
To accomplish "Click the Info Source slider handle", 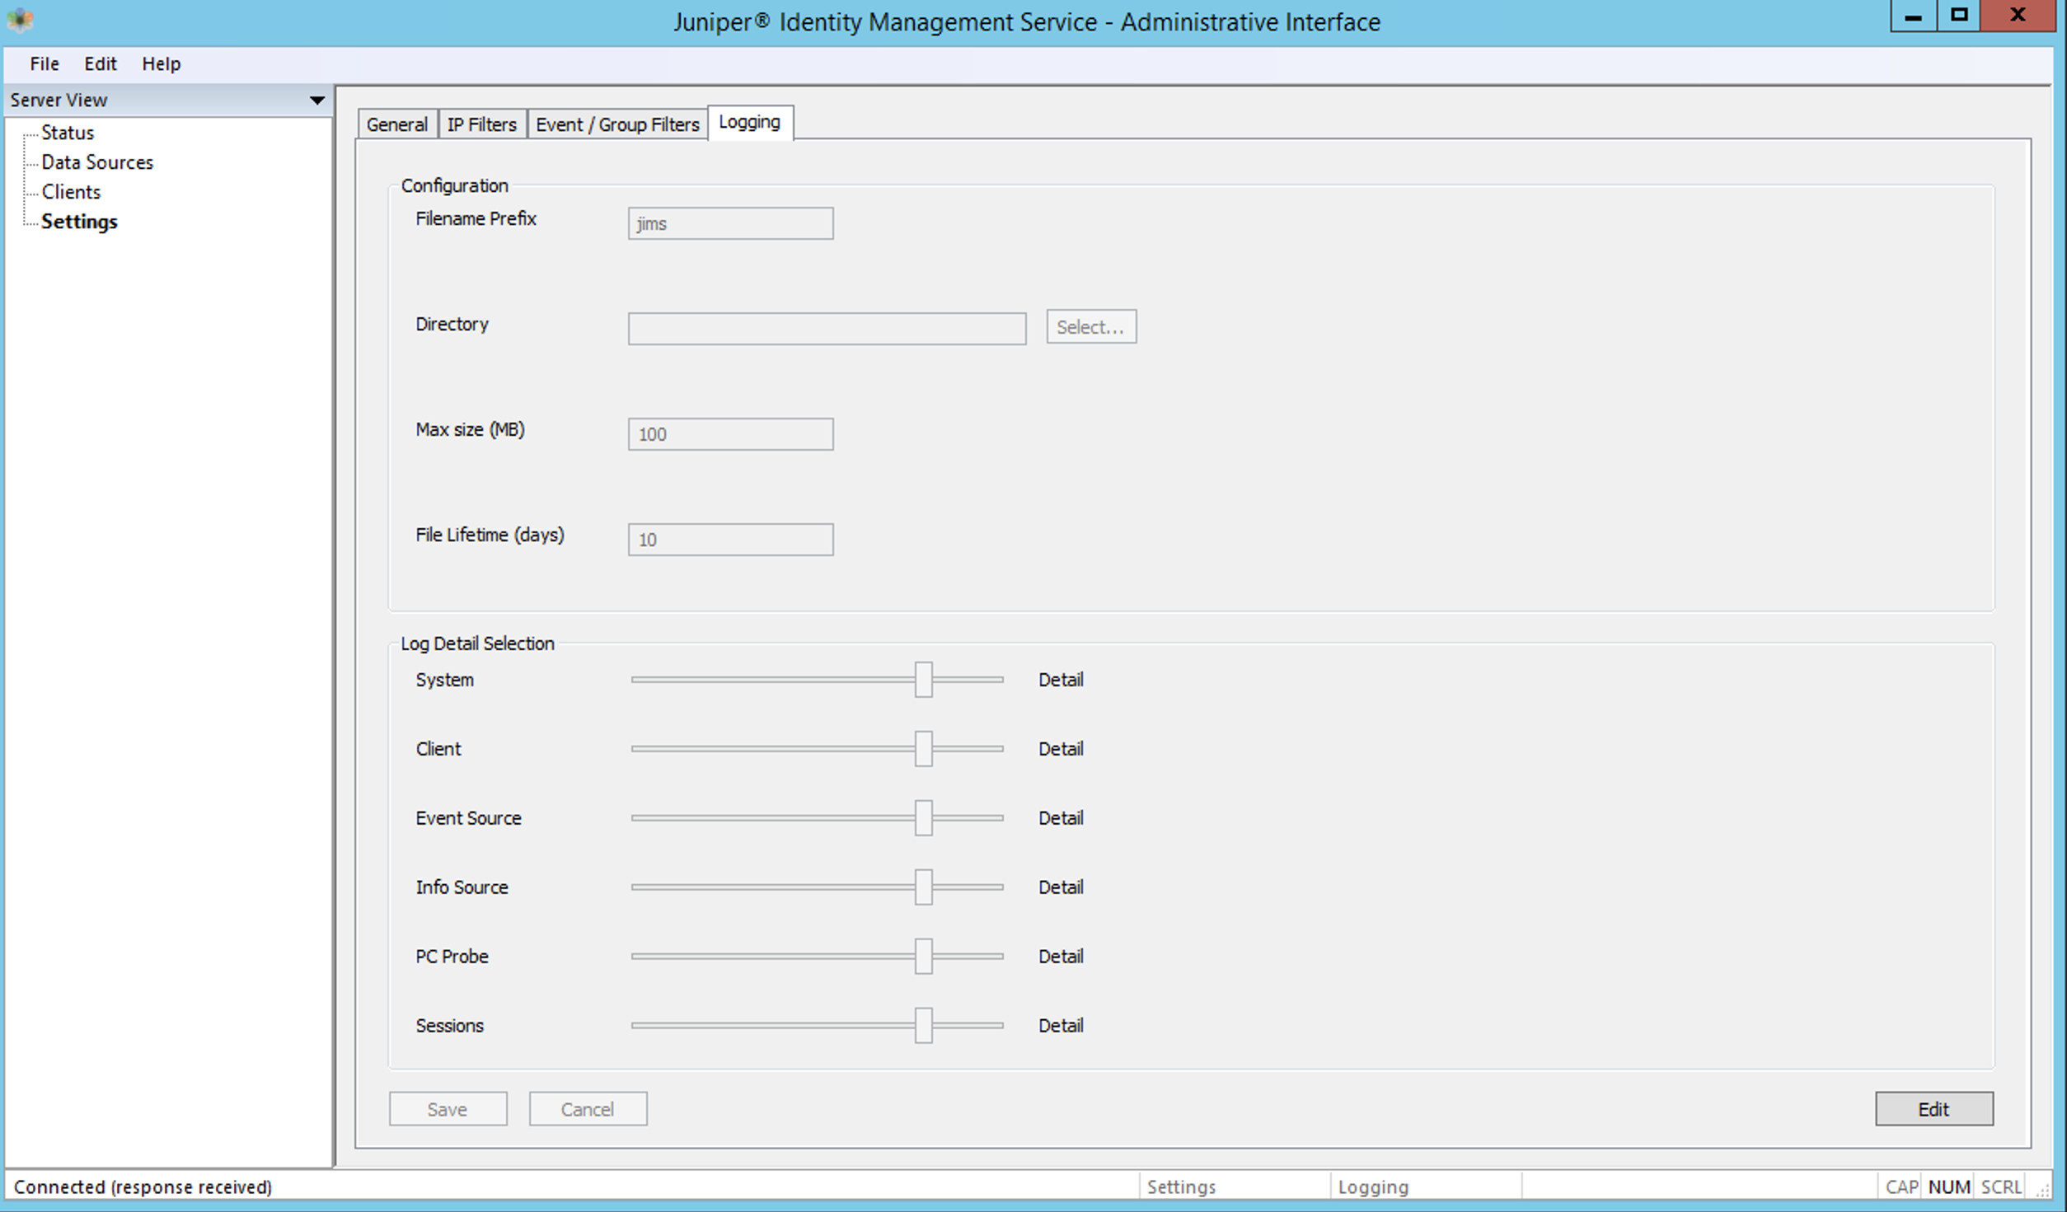I will [923, 887].
